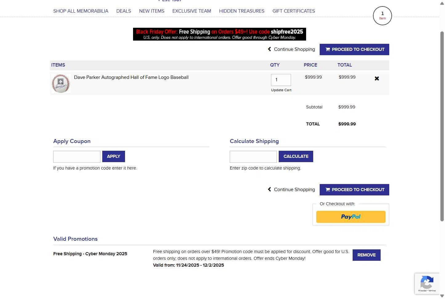Image resolution: width=445 pixels, height=299 pixels.
Task: Apply the coupon code
Action: click(114, 157)
